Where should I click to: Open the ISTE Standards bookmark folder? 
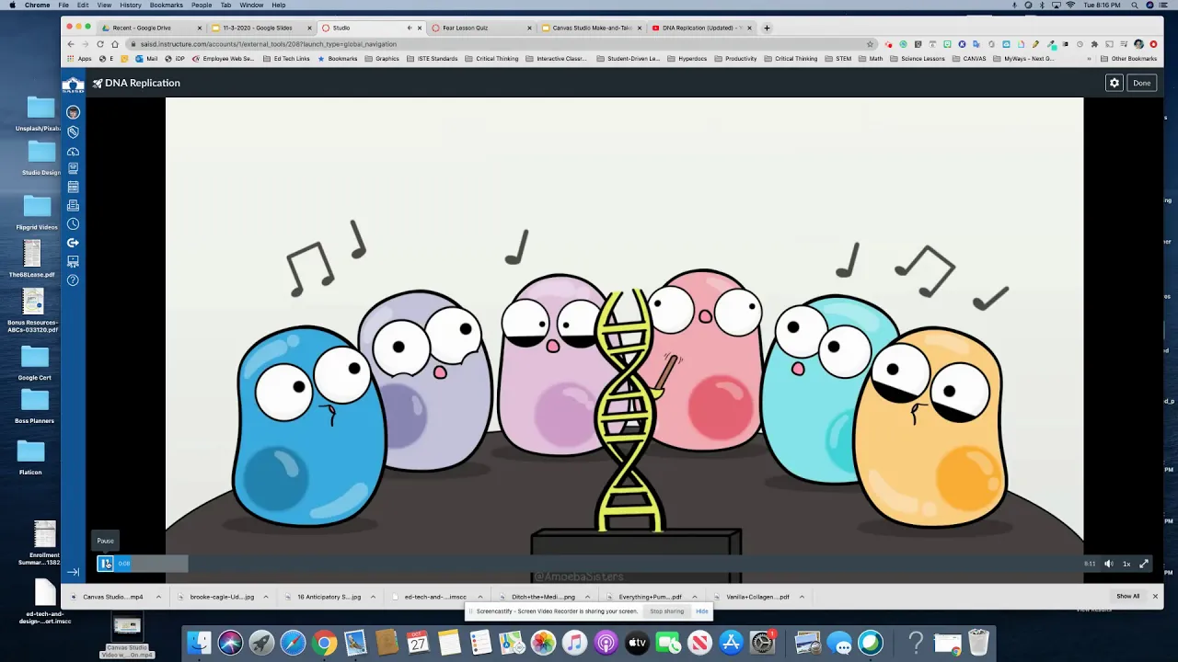tap(433, 59)
